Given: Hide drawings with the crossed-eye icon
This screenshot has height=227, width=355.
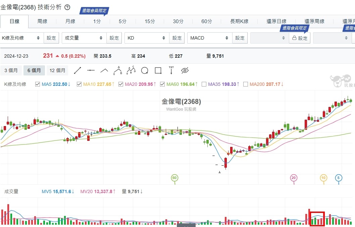Looking at the screenshot, I should point(185,70).
